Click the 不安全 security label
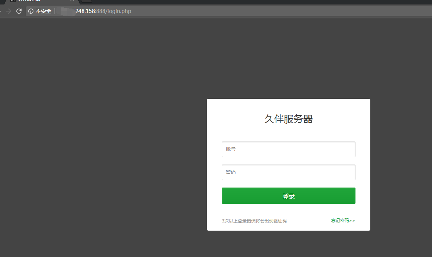The image size is (432, 257). (x=43, y=11)
